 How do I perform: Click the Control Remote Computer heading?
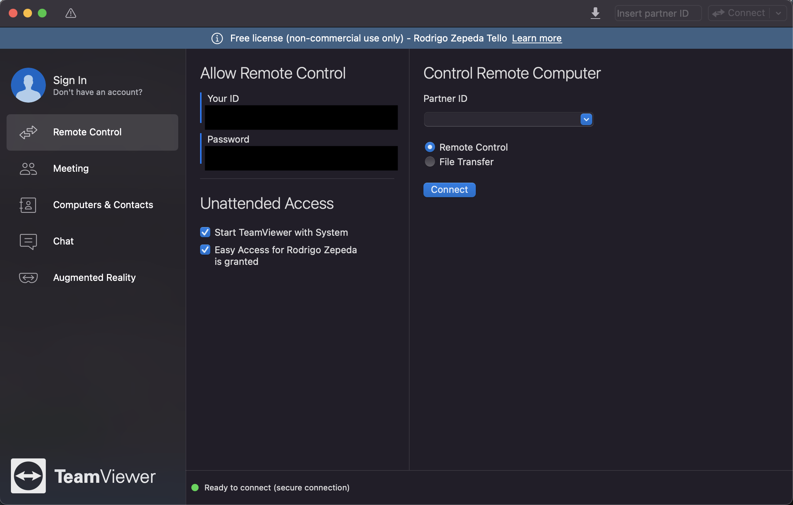pos(512,73)
